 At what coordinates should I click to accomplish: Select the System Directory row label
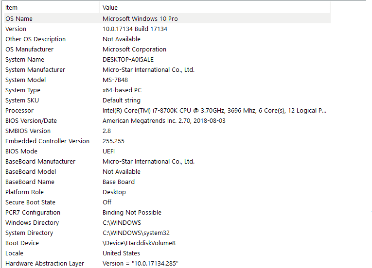tap(29, 233)
